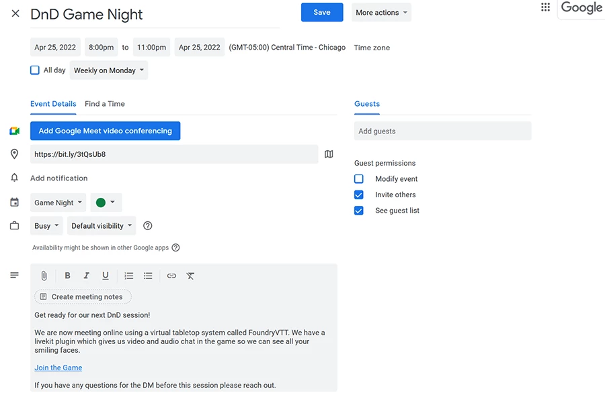Open the location in Maps via map icon
The image size is (605, 393).
click(329, 154)
